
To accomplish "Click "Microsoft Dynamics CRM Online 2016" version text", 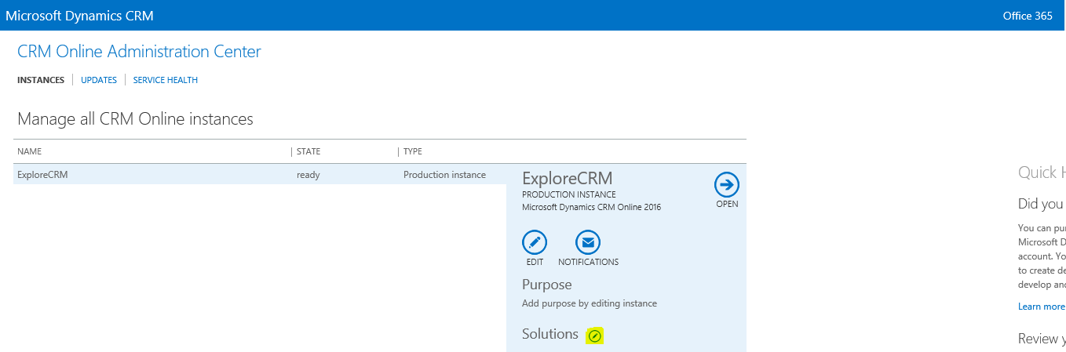I will (x=591, y=208).
